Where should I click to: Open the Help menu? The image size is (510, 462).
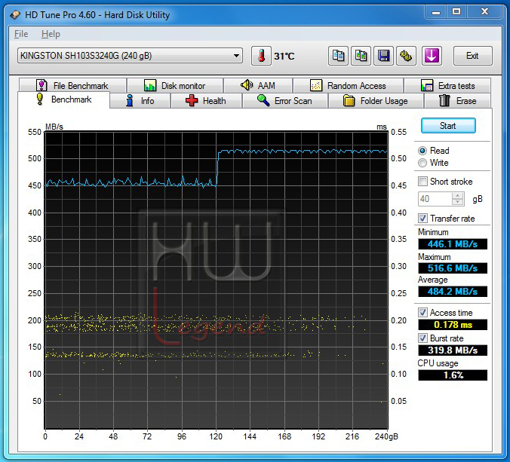tap(51, 34)
